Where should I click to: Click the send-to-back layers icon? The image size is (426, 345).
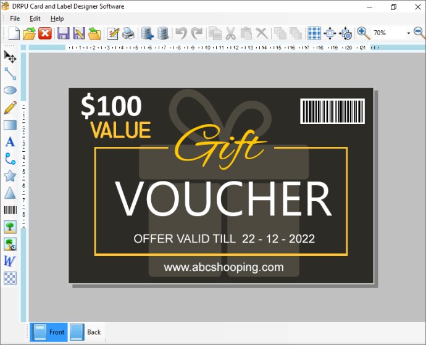click(296, 33)
